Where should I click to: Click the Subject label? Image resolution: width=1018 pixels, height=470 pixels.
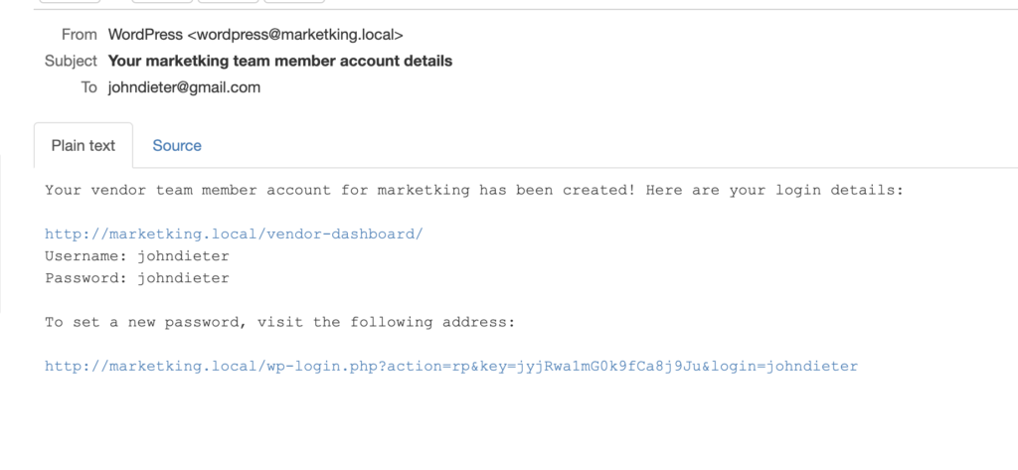(x=71, y=61)
